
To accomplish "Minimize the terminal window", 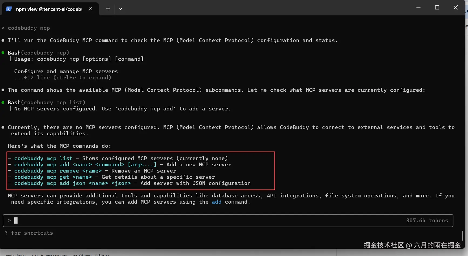I will coord(418,8).
